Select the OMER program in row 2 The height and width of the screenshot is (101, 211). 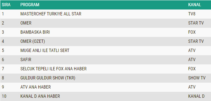tap(26, 23)
